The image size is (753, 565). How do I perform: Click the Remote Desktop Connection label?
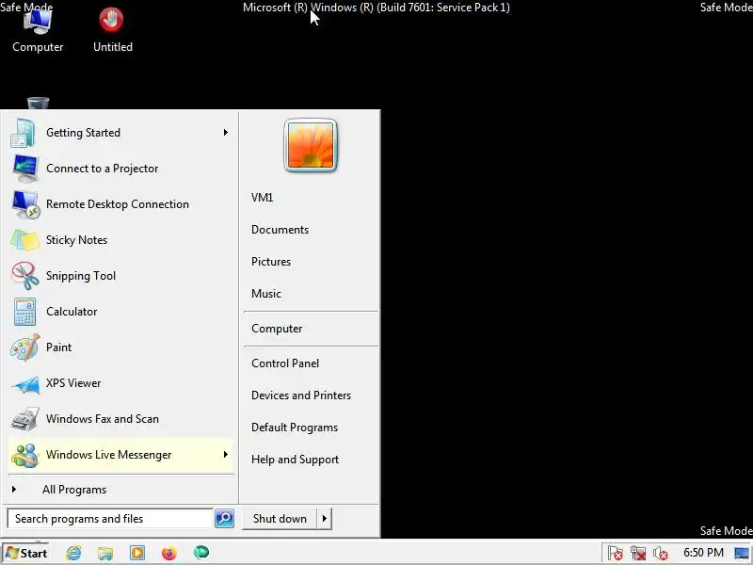click(x=118, y=204)
